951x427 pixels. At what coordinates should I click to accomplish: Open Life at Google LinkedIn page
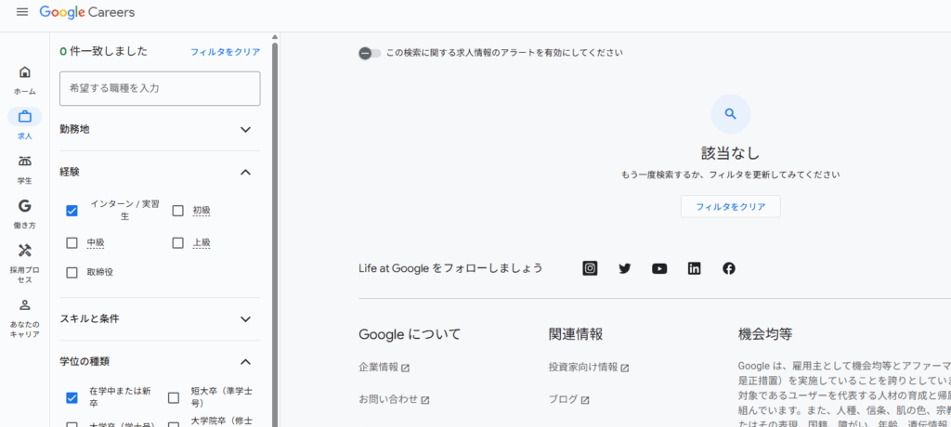pos(694,268)
